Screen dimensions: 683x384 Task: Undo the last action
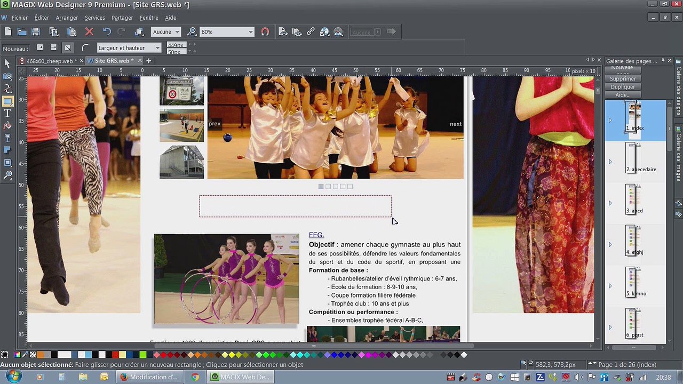pos(107,32)
